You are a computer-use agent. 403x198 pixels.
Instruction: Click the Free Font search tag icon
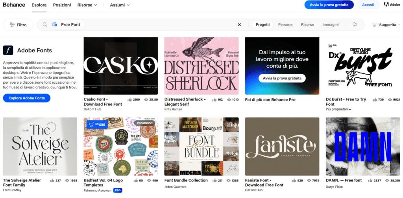tap(54, 25)
